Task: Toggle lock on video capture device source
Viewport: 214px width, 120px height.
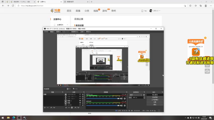Action: [83, 94]
